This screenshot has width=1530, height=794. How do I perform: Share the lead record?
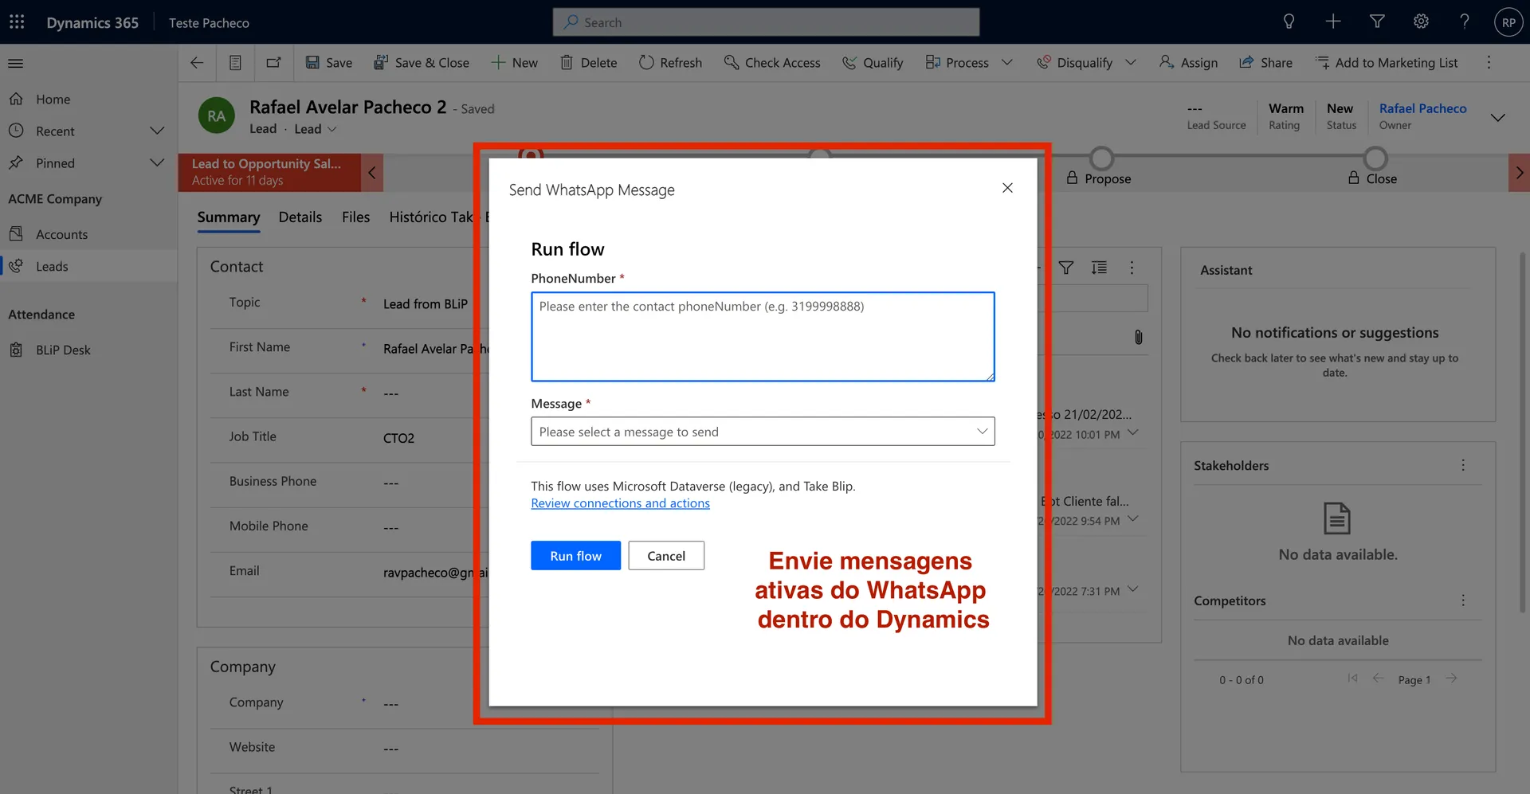click(1266, 63)
